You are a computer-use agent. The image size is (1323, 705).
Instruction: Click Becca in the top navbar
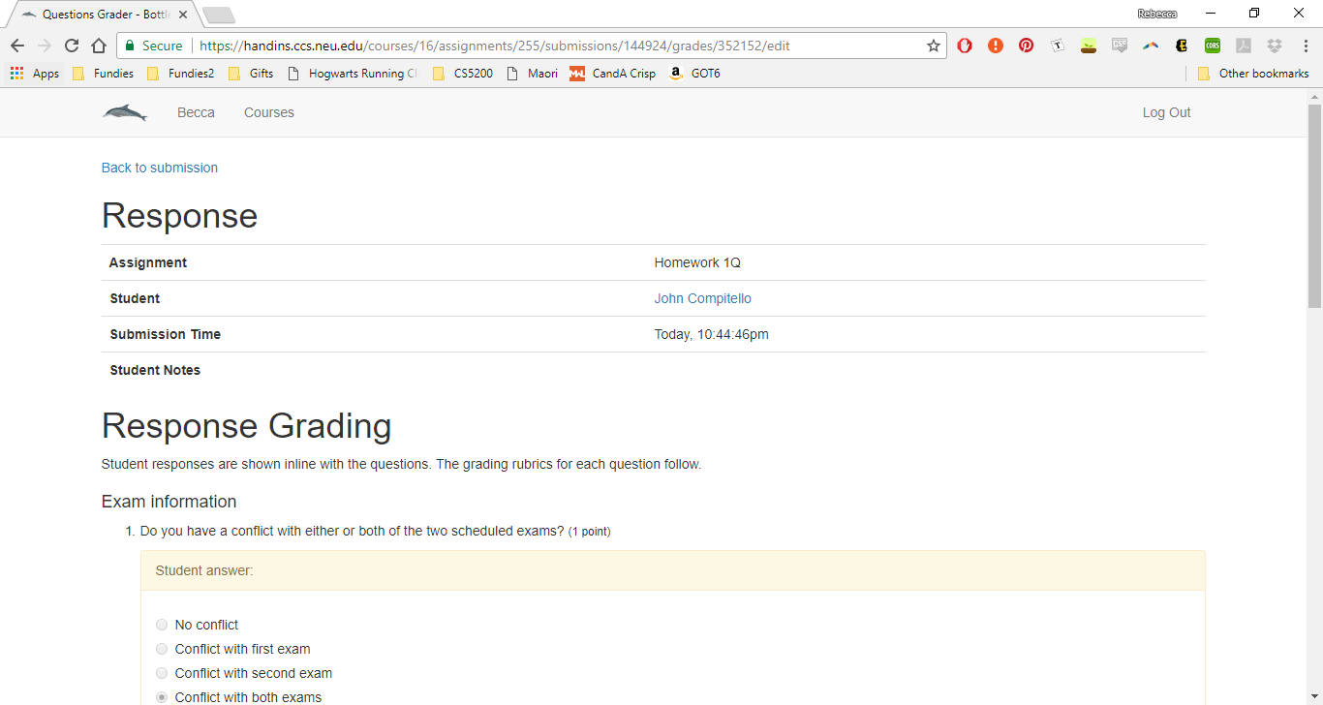point(196,113)
